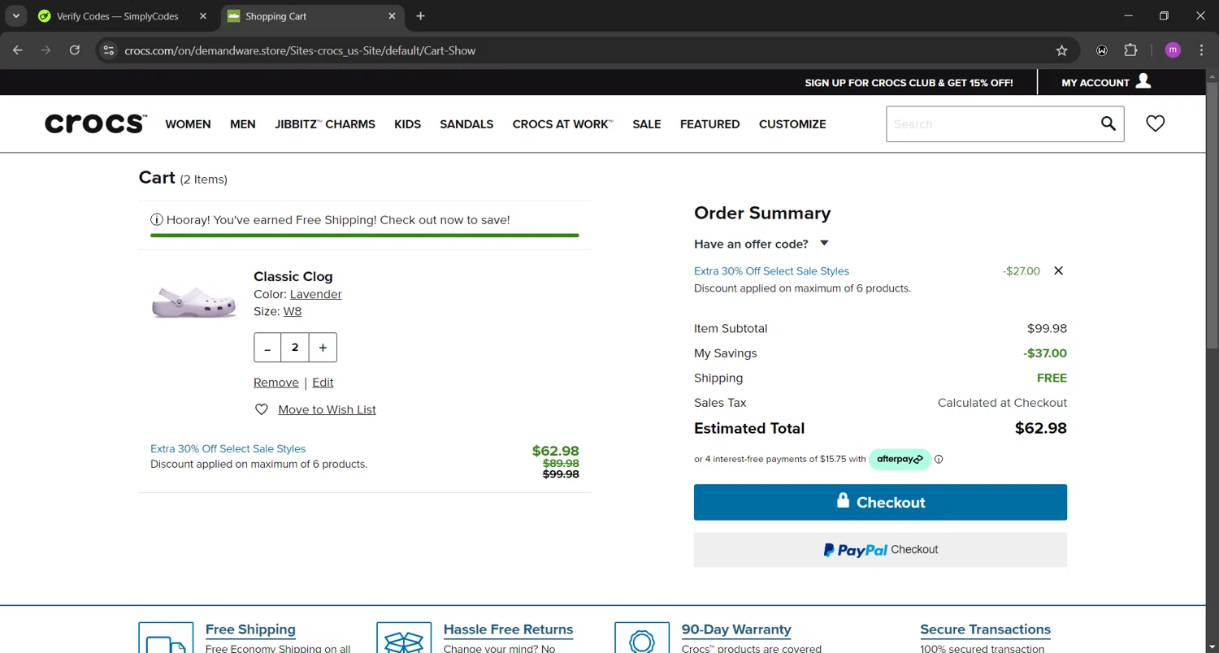This screenshot has width=1219, height=653.
Task: Open the MEN menu
Action: tap(243, 124)
